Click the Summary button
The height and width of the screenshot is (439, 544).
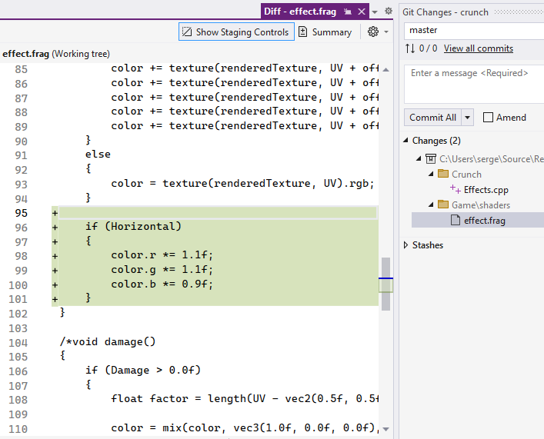(325, 32)
